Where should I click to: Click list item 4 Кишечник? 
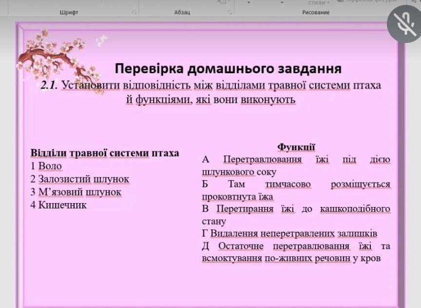point(58,205)
